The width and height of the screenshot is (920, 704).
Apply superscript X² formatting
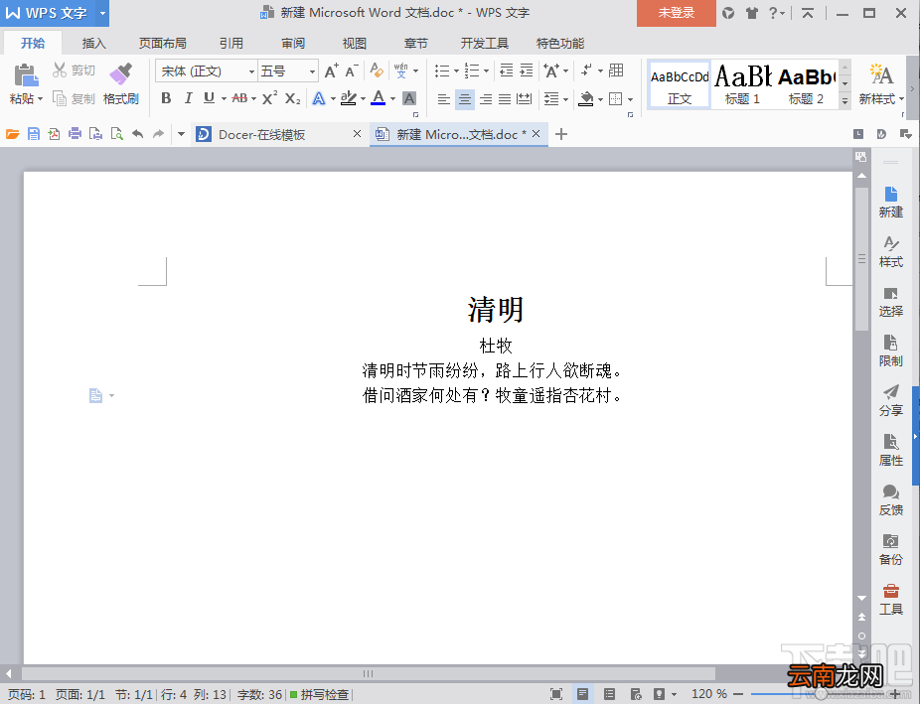click(x=270, y=98)
